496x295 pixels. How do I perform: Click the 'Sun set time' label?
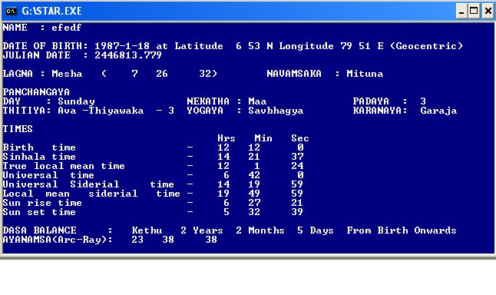click(39, 212)
